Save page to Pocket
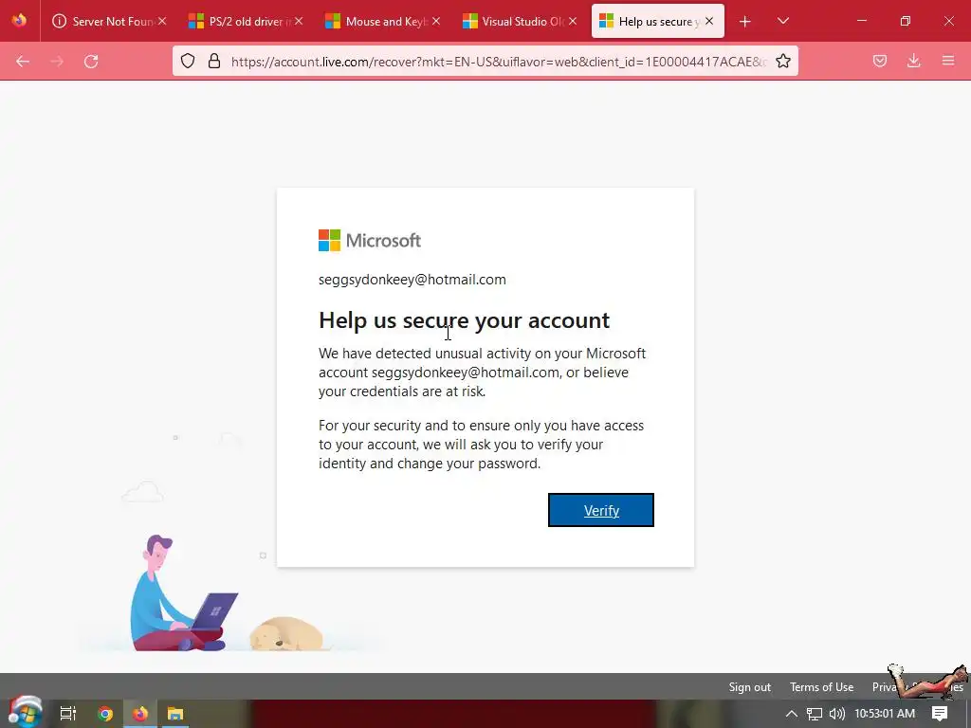971x728 pixels. [880, 61]
